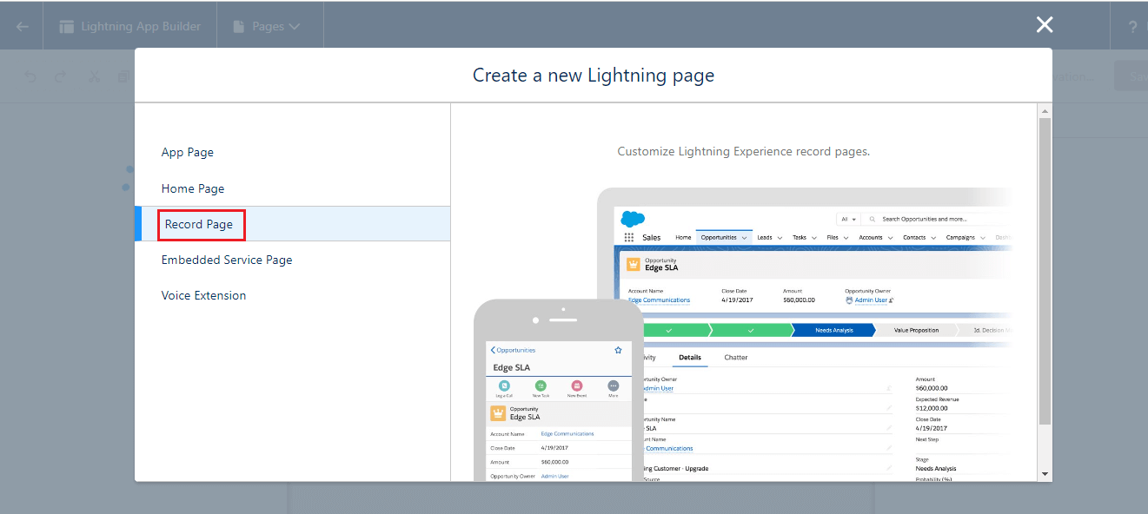
Task: Open the Edge Communications link
Action: 660,299
